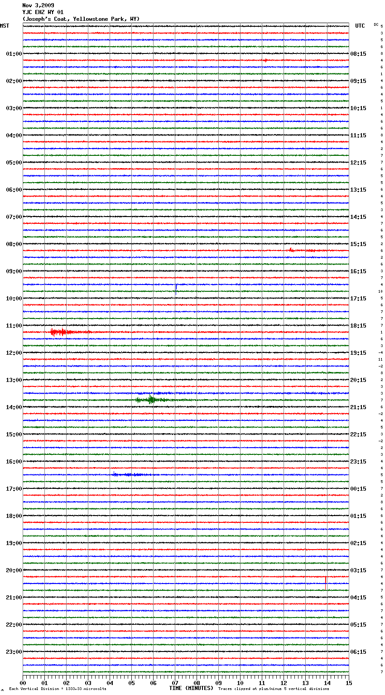Viewport: 385px width, 695px height.
Task: Click the "DC" column header
Action: [376, 24]
